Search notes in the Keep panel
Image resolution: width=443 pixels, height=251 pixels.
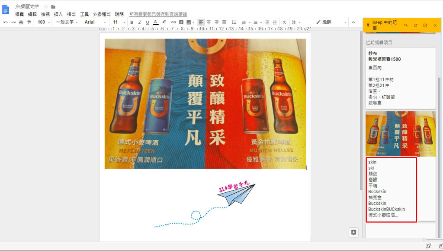pyautogui.click(x=406, y=25)
